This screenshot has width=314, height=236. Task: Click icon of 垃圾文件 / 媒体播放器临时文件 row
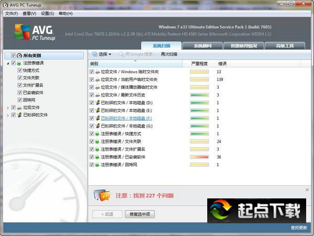click(97, 87)
